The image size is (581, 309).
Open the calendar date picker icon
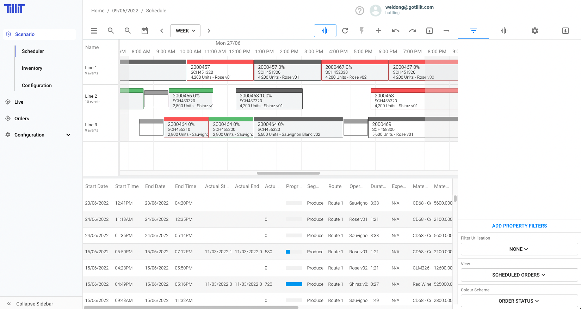click(145, 31)
